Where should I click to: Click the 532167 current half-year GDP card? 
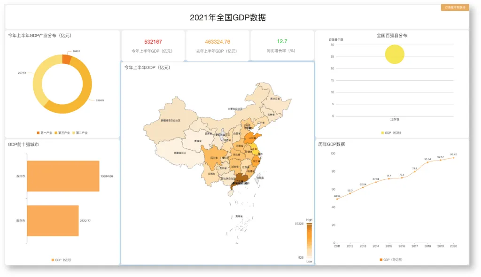tap(153, 46)
